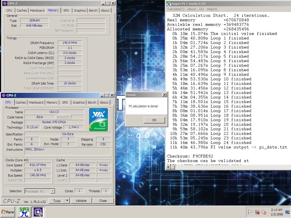Screen dimensions: 291x218
Task: Open the CPU-Z taskbar icon
Action: coord(38,212)
